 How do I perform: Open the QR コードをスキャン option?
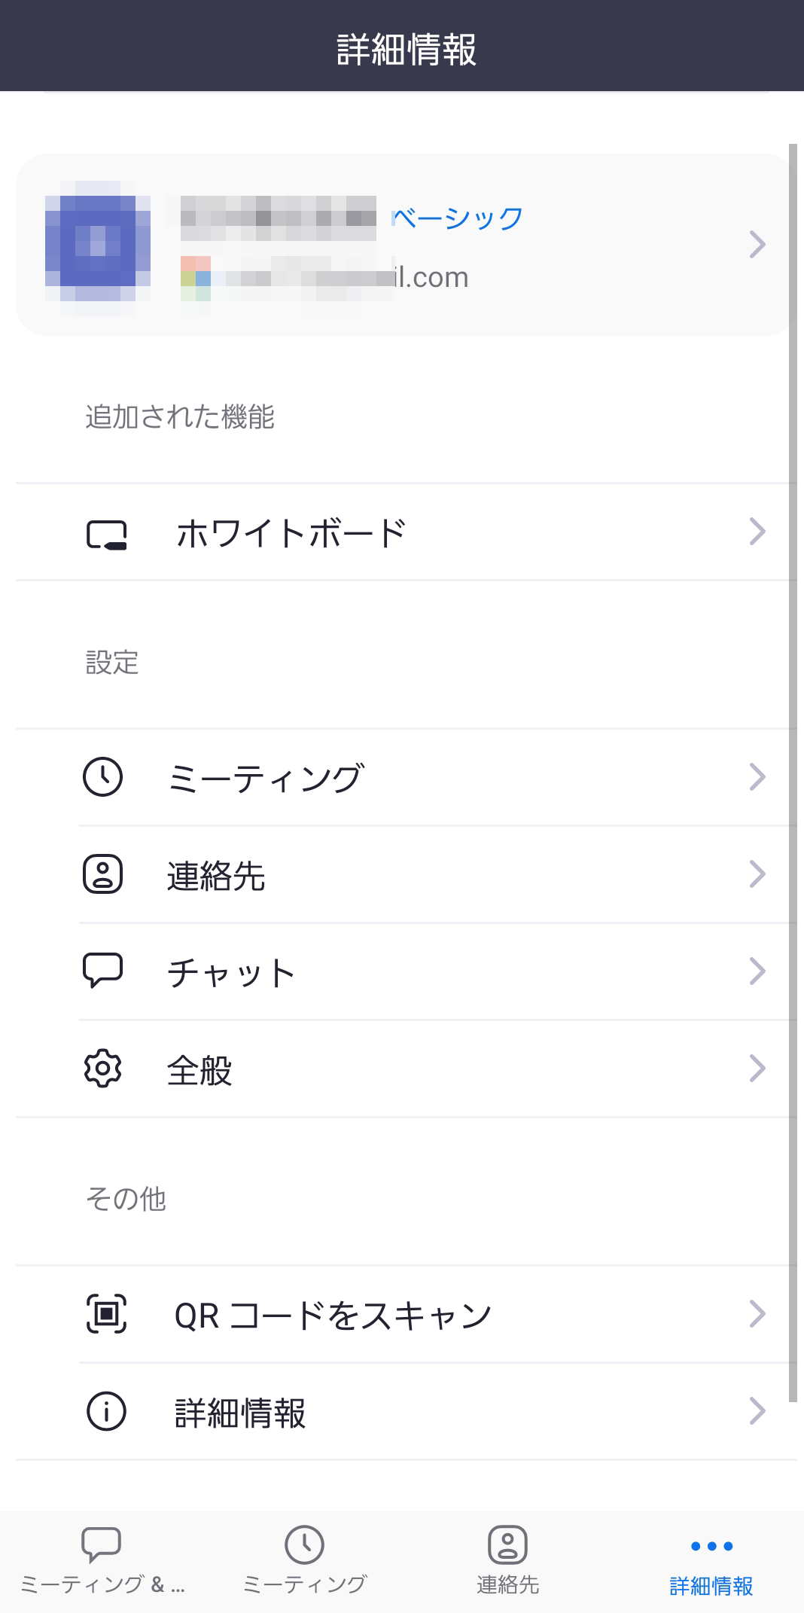pos(333,1316)
